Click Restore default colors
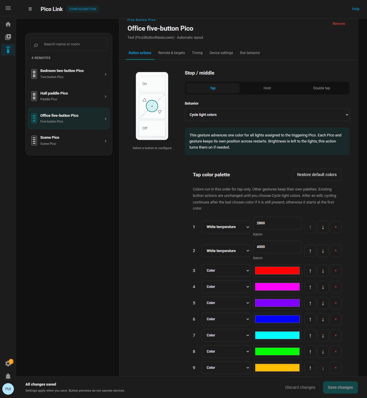Screen dimensions: 367x398 click(x=317, y=175)
